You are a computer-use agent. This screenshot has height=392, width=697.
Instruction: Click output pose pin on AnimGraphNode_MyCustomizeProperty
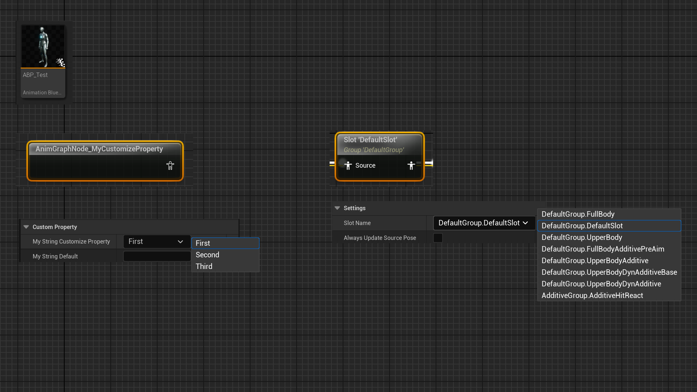pos(170,166)
